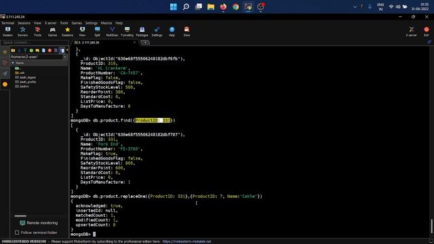This screenshot has width=434, height=244.
Task: Show hidden system tray icons chevron
Action: [355, 7]
